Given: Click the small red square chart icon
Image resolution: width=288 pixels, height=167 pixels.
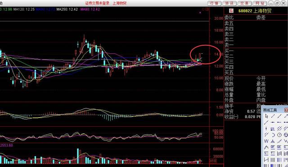Looking at the screenshot, I should 207,9.
